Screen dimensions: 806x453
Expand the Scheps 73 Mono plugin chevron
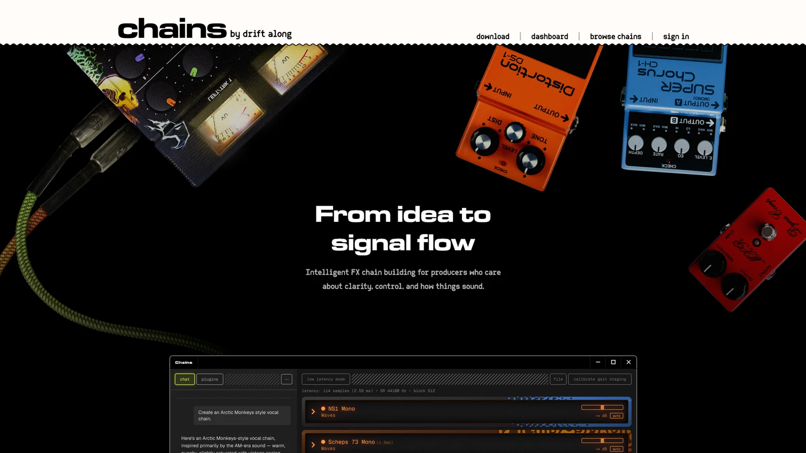(x=313, y=445)
